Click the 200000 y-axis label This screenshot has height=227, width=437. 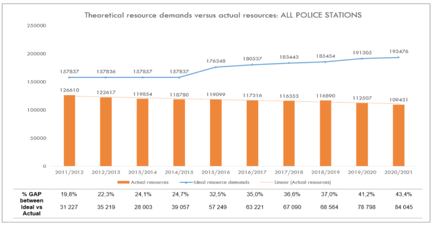[37, 54]
